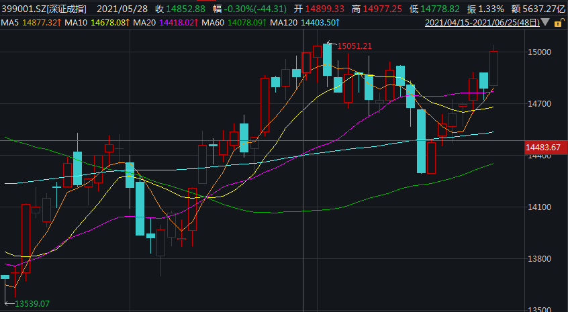Click the date 2021/05/28 in header

(122, 9)
